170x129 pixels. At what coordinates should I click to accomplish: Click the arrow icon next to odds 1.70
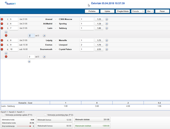(107, 45)
